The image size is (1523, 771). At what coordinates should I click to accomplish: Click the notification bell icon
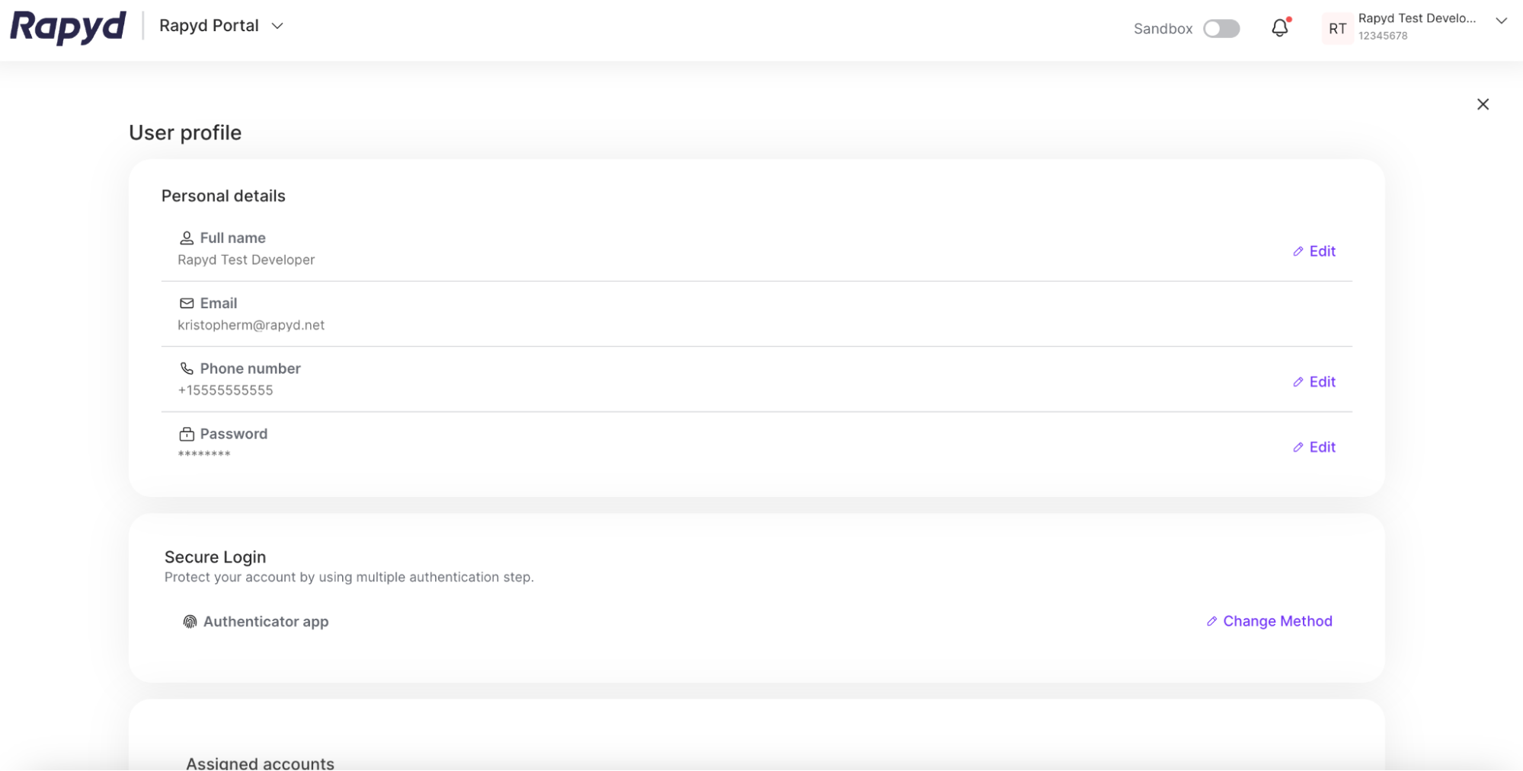(1278, 27)
